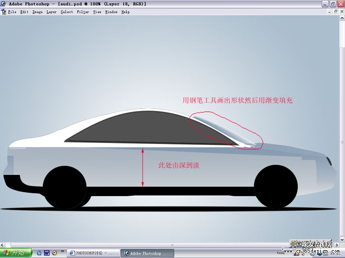345x258 pixels.
Task: Switch to the PHOTOSHOP讨论 taskbar window
Action: (93, 253)
